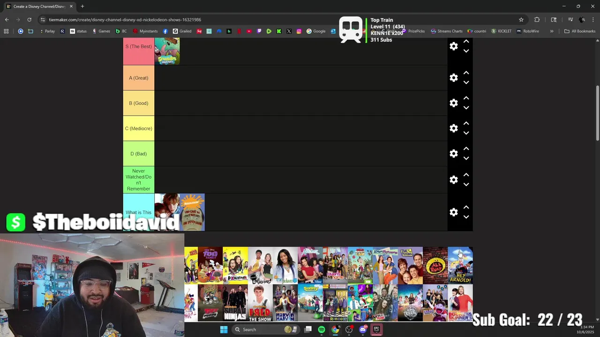This screenshot has height=337, width=600.
Task: Move What is This tier down with arrow
Action: click(x=466, y=217)
